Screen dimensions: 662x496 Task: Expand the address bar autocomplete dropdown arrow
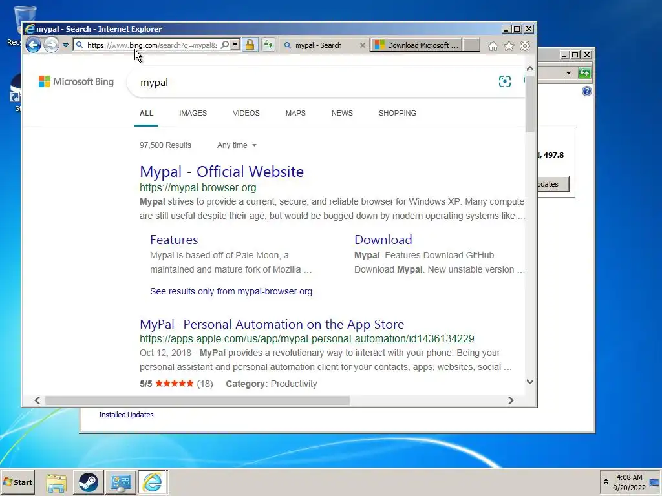click(x=235, y=45)
